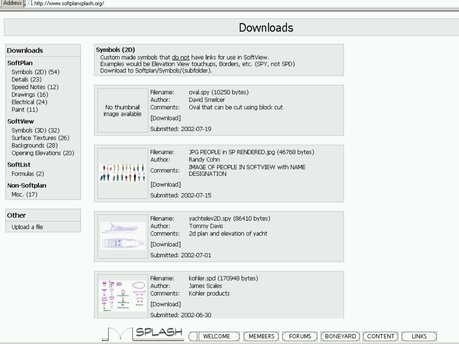The width and height of the screenshot is (459, 344).
Task: Download the yachtelev2D.spy file
Action: (x=166, y=244)
